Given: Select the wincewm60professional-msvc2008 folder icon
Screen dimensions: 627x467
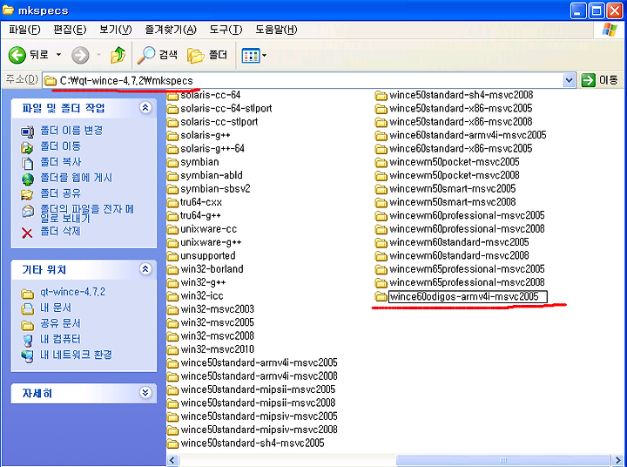Looking at the screenshot, I should pos(381,229).
